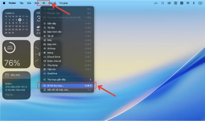The image size is (205, 121).
Task: Click the clock icon beside Gần đây
Action: 45,24
